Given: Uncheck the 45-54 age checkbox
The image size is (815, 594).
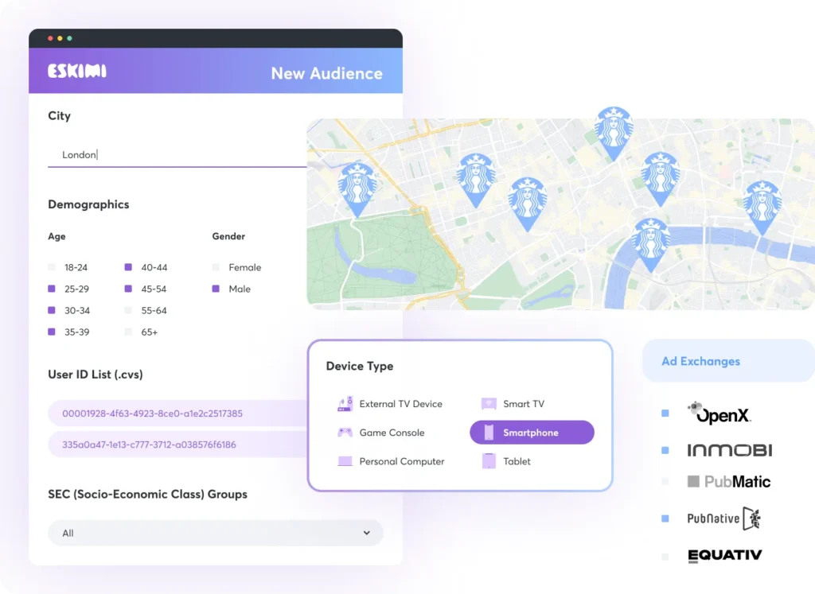Looking at the screenshot, I should tap(128, 288).
